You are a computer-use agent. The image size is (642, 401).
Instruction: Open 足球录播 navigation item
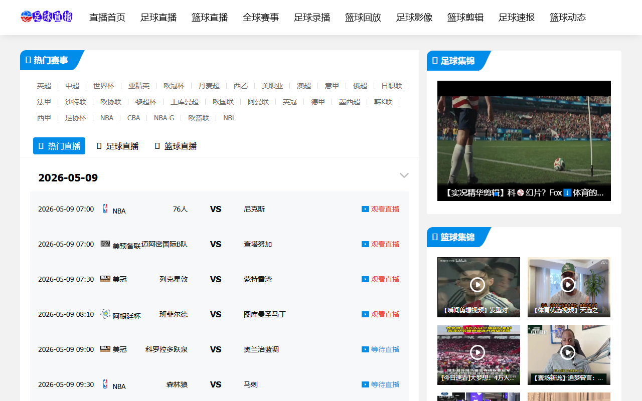click(x=312, y=18)
